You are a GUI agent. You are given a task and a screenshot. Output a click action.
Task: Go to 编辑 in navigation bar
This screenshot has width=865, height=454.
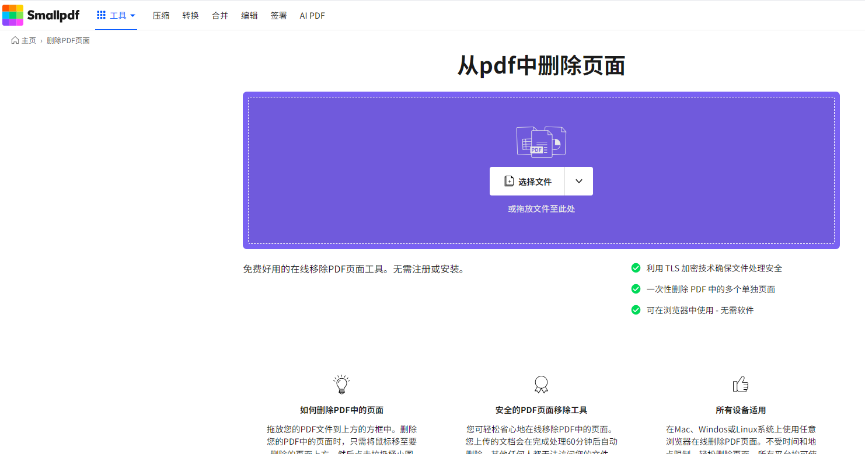(249, 16)
